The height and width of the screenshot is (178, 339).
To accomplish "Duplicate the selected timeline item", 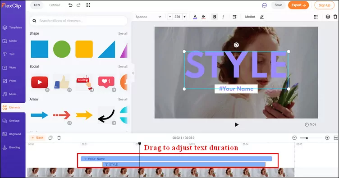I will 50,137.
